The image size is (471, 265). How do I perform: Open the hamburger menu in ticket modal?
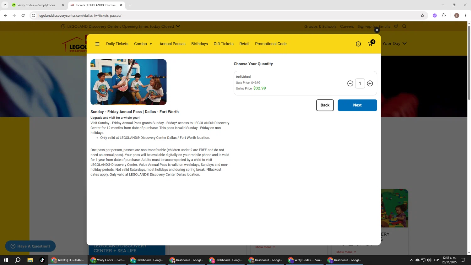coord(97,44)
